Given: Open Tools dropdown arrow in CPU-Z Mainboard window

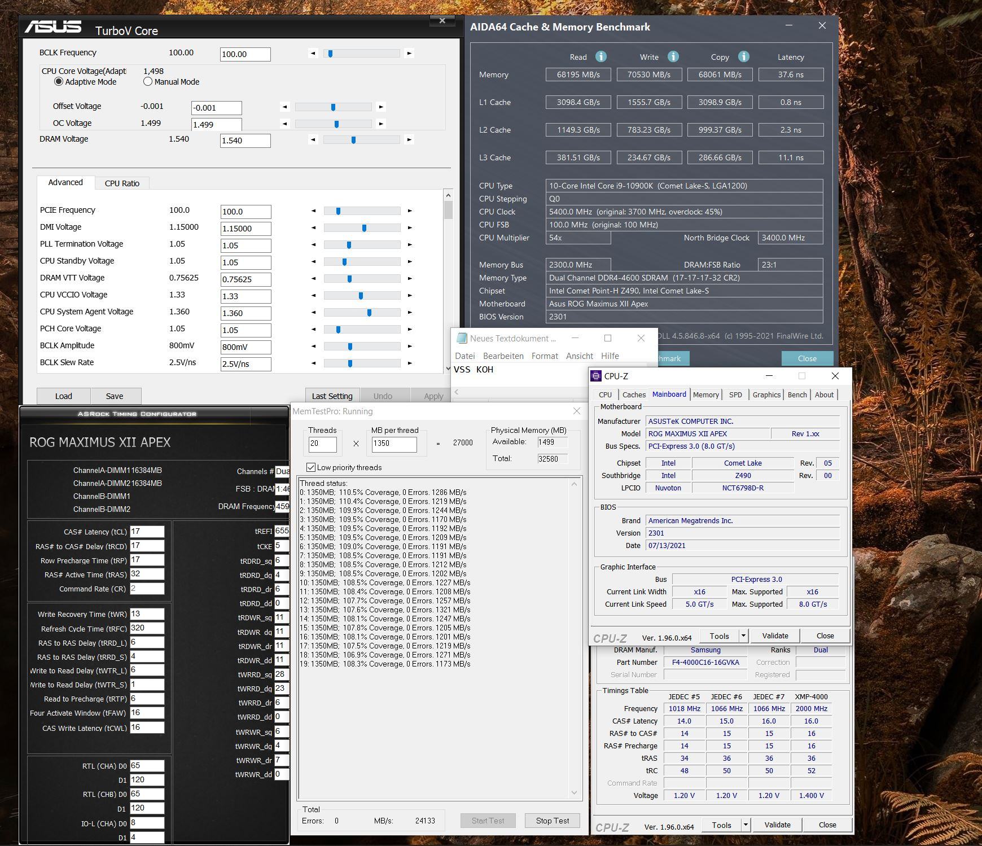Looking at the screenshot, I should tap(743, 636).
